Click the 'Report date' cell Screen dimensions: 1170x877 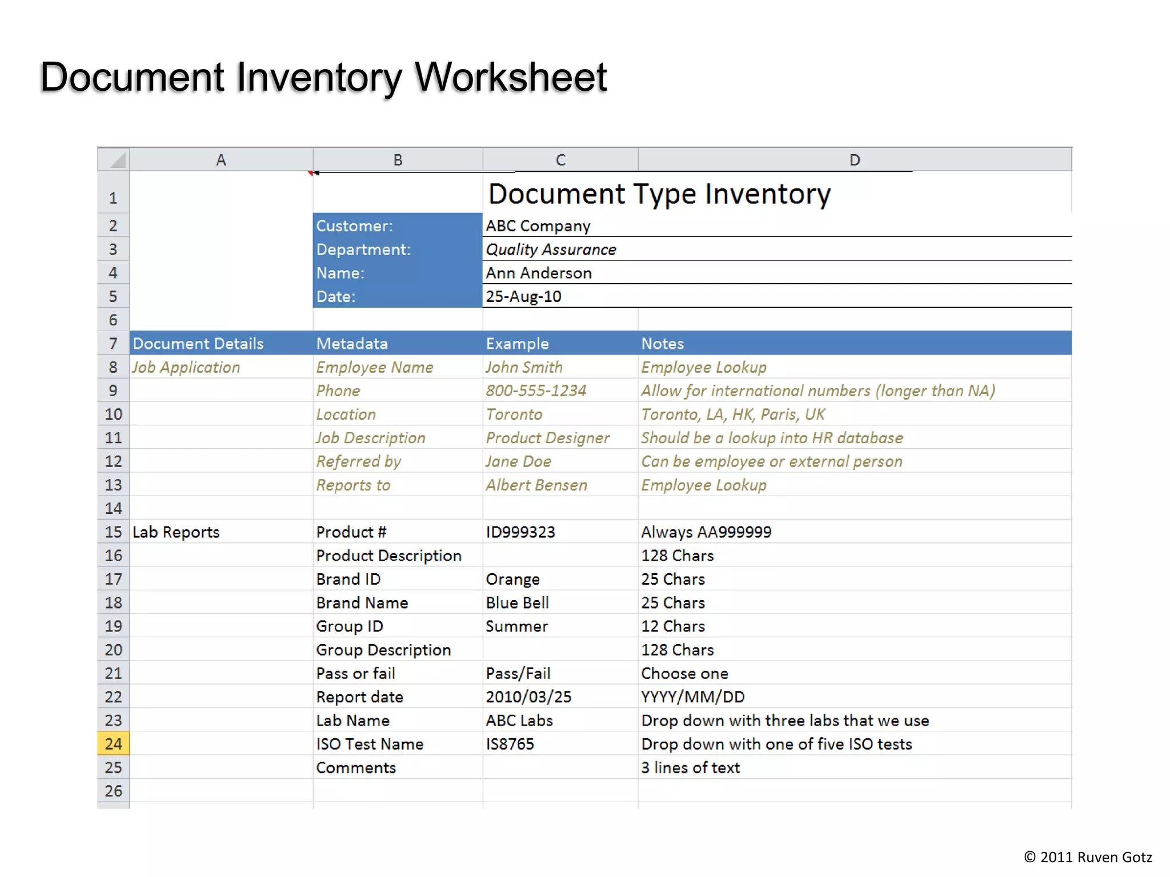[x=398, y=697]
